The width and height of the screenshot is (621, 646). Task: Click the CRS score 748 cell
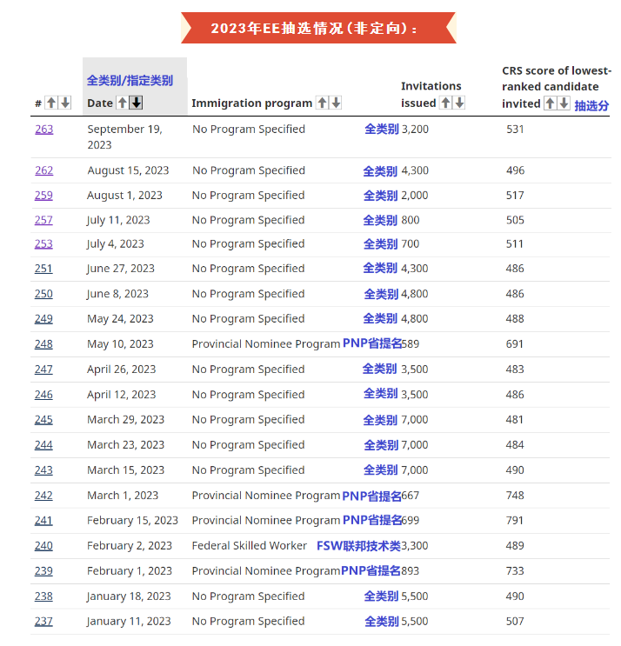click(515, 496)
